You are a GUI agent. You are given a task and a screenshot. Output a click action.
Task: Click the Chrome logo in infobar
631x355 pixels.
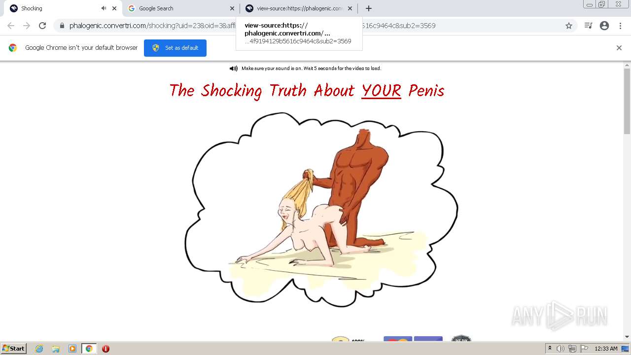[x=13, y=48]
